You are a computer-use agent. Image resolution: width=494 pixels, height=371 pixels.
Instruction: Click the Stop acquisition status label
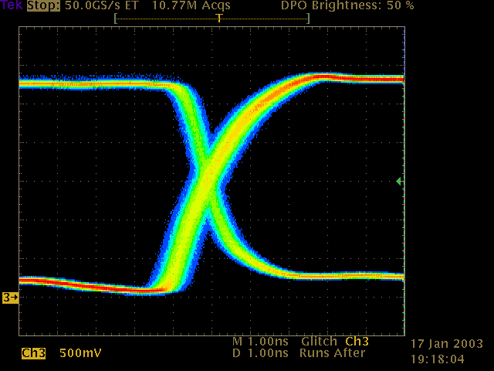point(43,5)
